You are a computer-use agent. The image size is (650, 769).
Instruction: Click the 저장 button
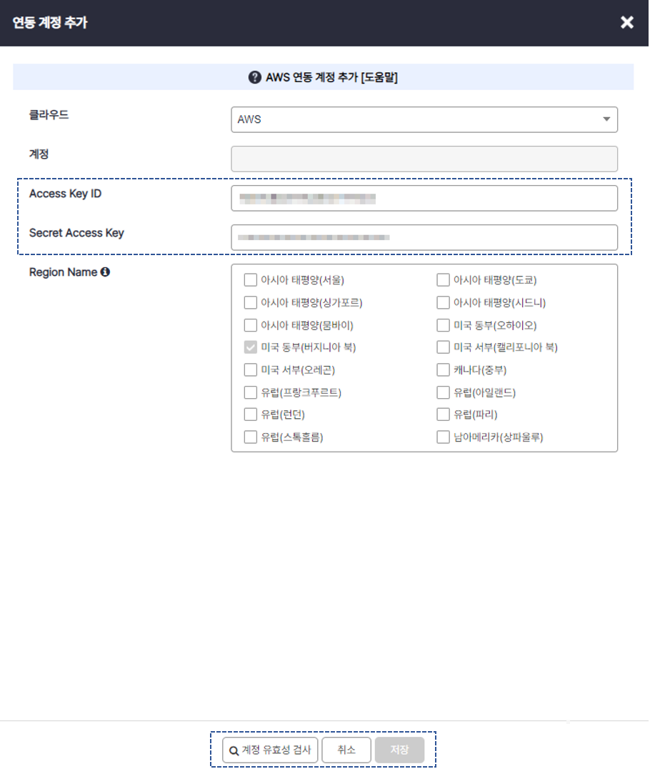pyautogui.click(x=399, y=750)
